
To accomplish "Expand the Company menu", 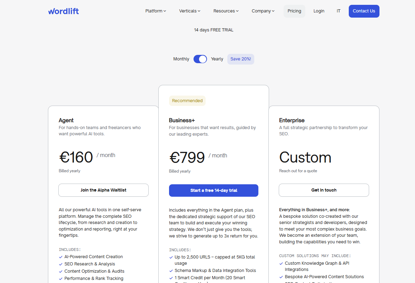I will click(x=263, y=11).
